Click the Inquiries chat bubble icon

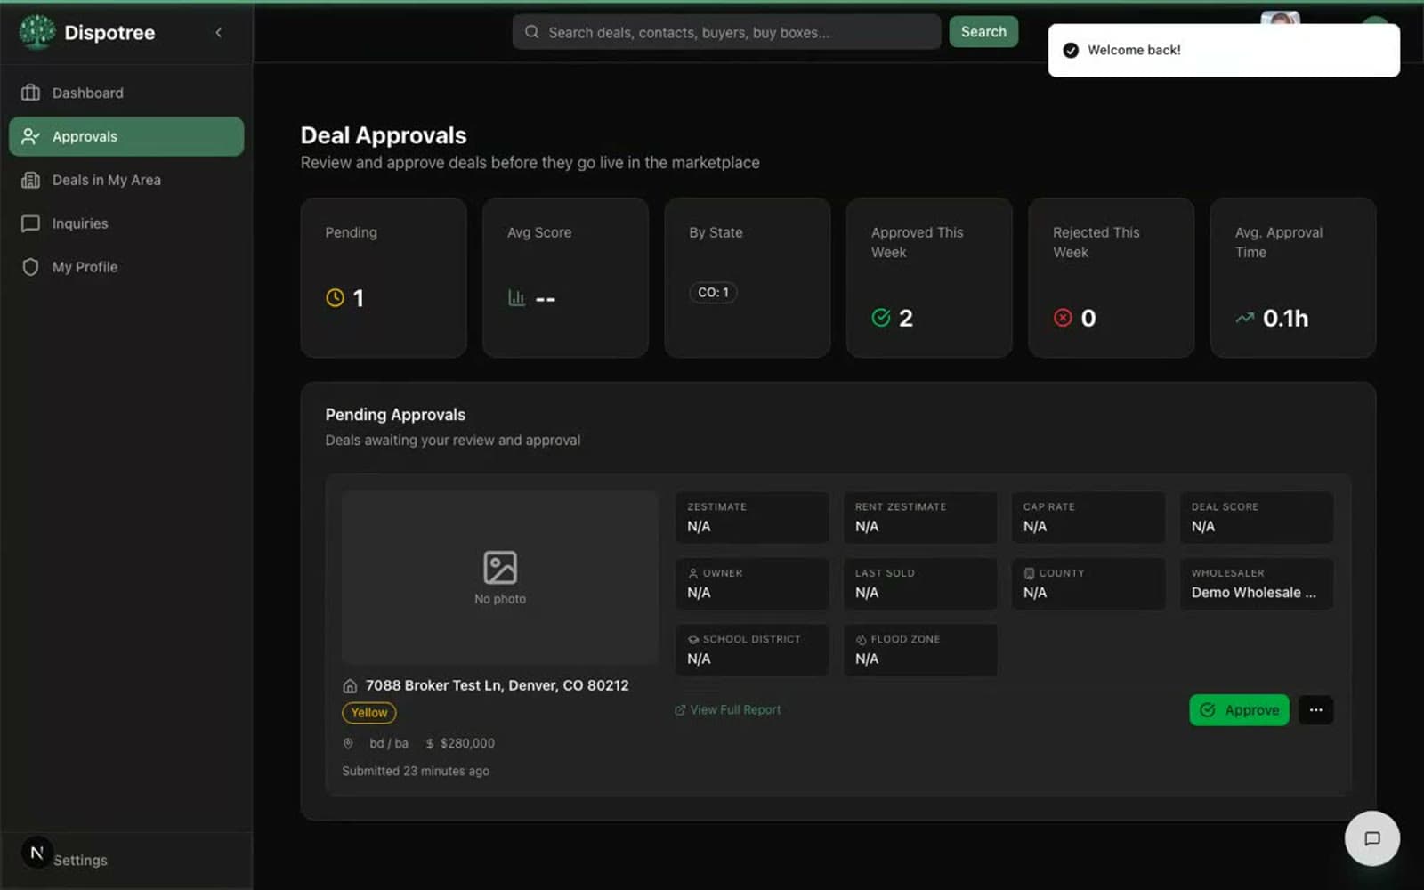[30, 223]
